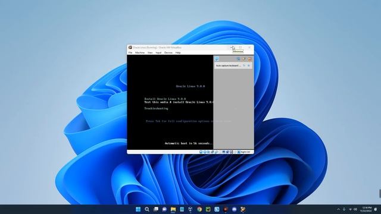Viewport: 381px width, 214px height.
Task: Open the Discord icon on the taskbar
Action: pos(234,209)
